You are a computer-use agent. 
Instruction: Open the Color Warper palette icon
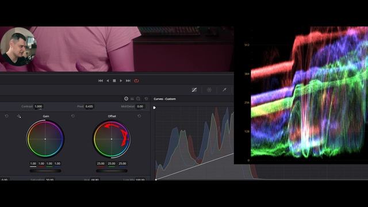tap(209, 90)
